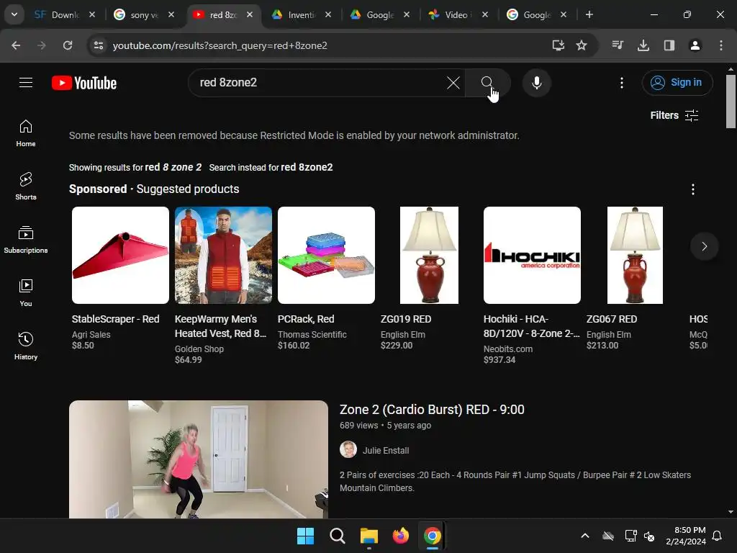The width and height of the screenshot is (737, 553).
Task: Open tab search dropdown arrow
Action: tap(14, 14)
